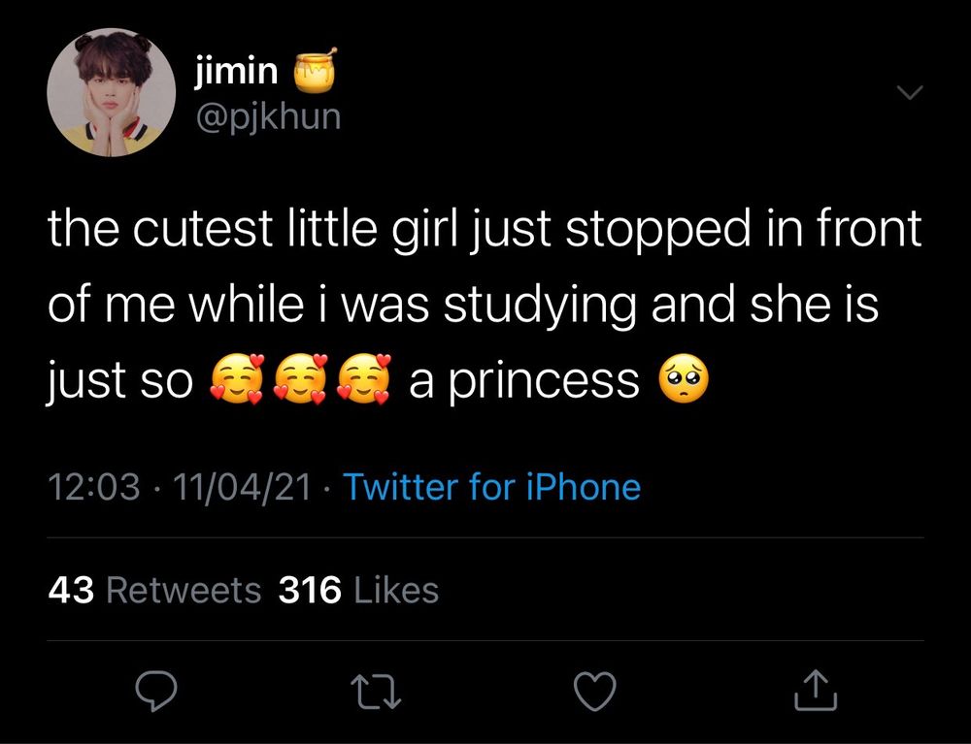
Task: Click the pleading face emoji after princess
Action: [x=686, y=378]
